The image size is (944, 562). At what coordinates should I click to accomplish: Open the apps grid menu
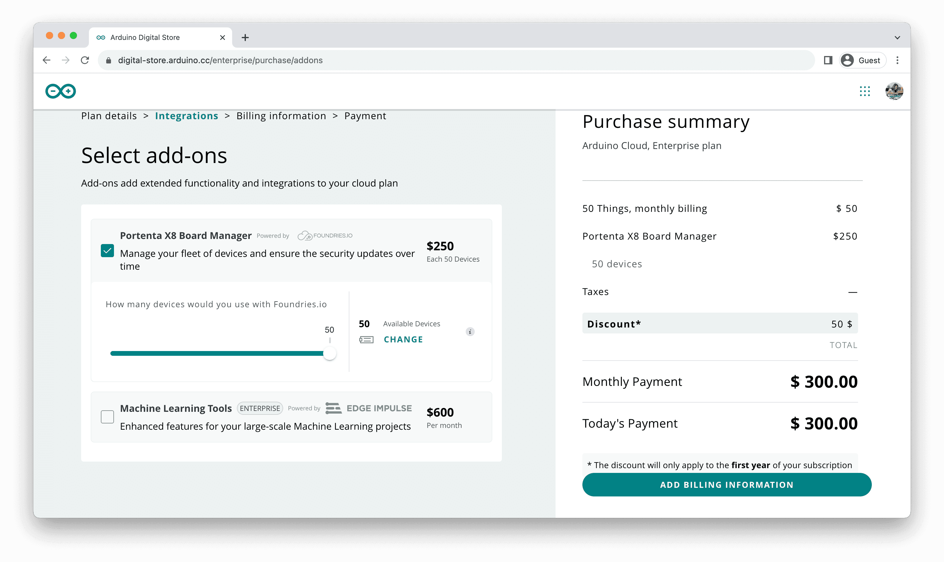(865, 91)
